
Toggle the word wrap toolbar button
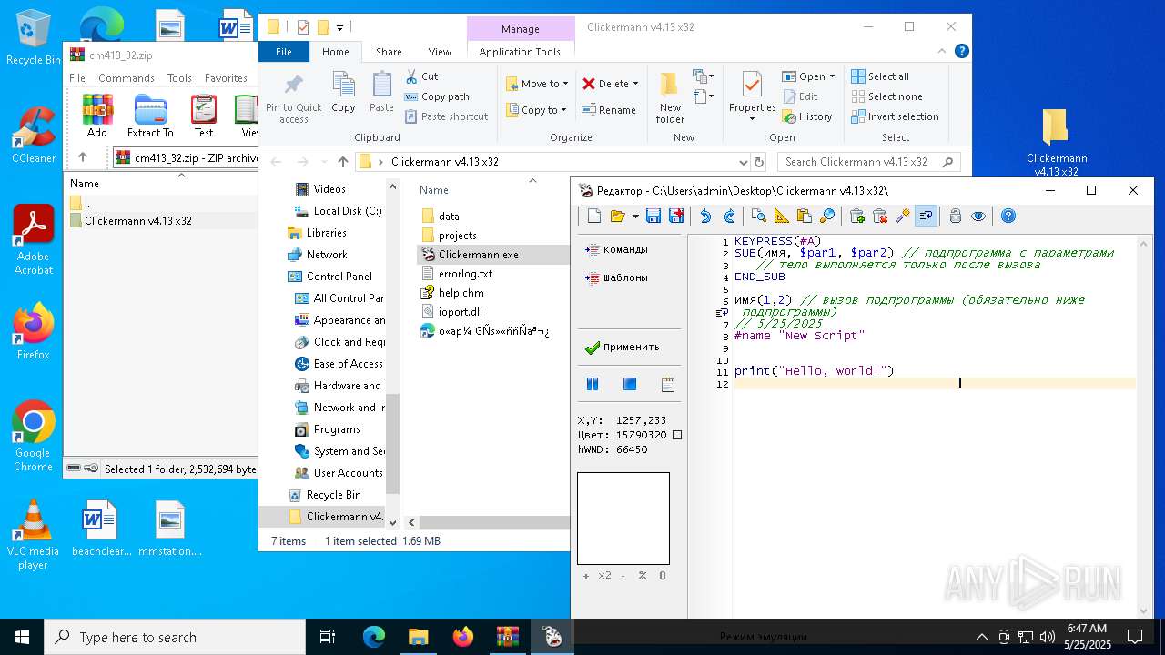click(x=926, y=217)
